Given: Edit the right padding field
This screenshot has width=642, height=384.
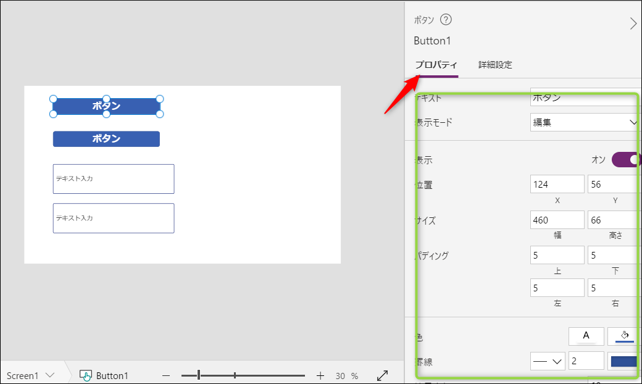Looking at the screenshot, I should click(x=614, y=288).
